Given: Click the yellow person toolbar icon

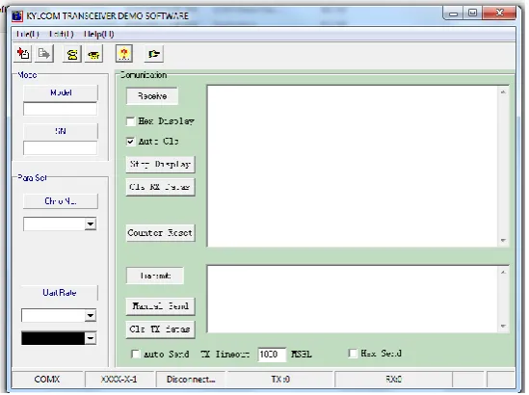Looking at the screenshot, I should 72,54.
